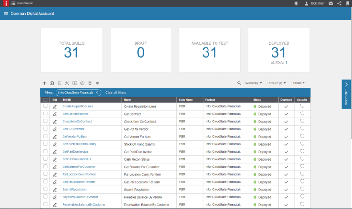Edit GetContractForItem with its pencil icon
The height and width of the screenshot is (209, 352).
tap(55, 114)
